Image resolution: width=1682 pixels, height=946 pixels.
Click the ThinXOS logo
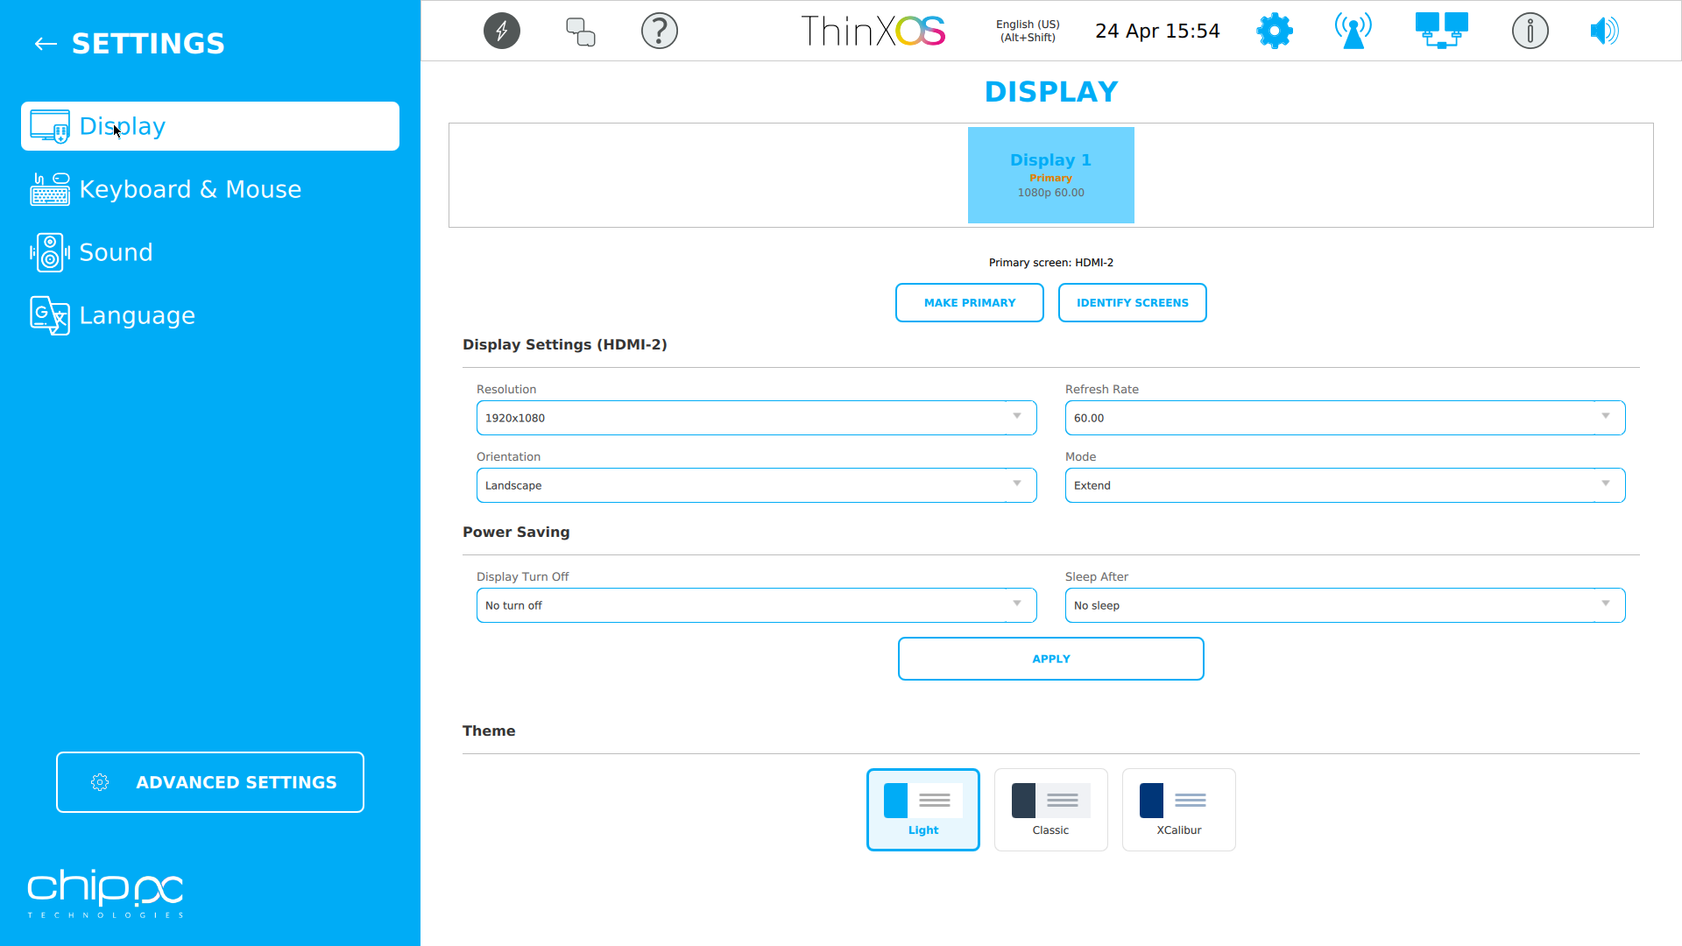tap(873, 31)
